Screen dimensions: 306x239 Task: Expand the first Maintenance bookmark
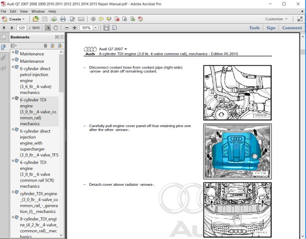click(13, 52)
